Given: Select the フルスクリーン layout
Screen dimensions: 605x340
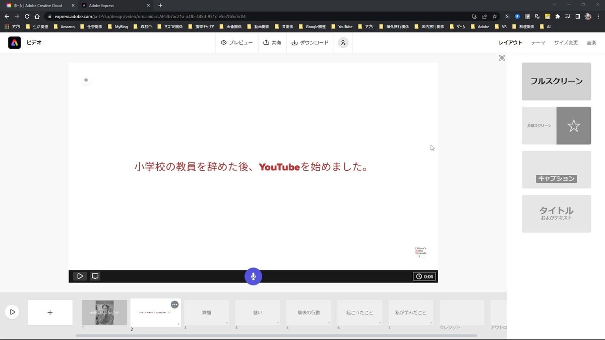Looking at the screenshot, I should (556, 82).
